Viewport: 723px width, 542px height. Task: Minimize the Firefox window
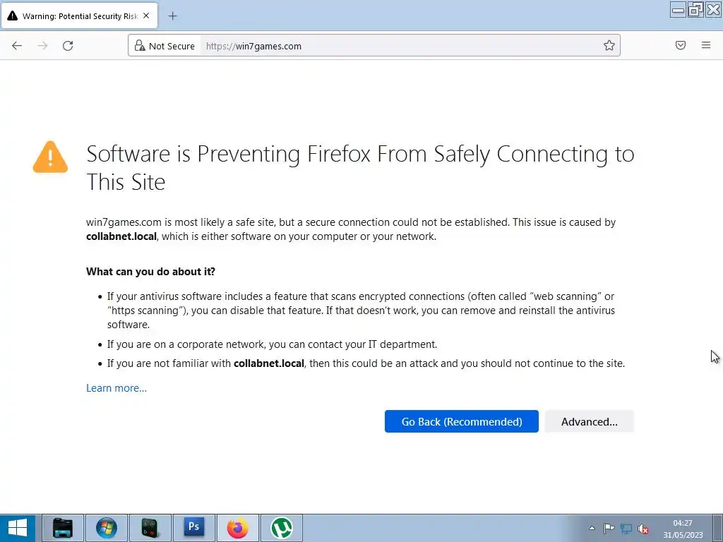point(678,10)
